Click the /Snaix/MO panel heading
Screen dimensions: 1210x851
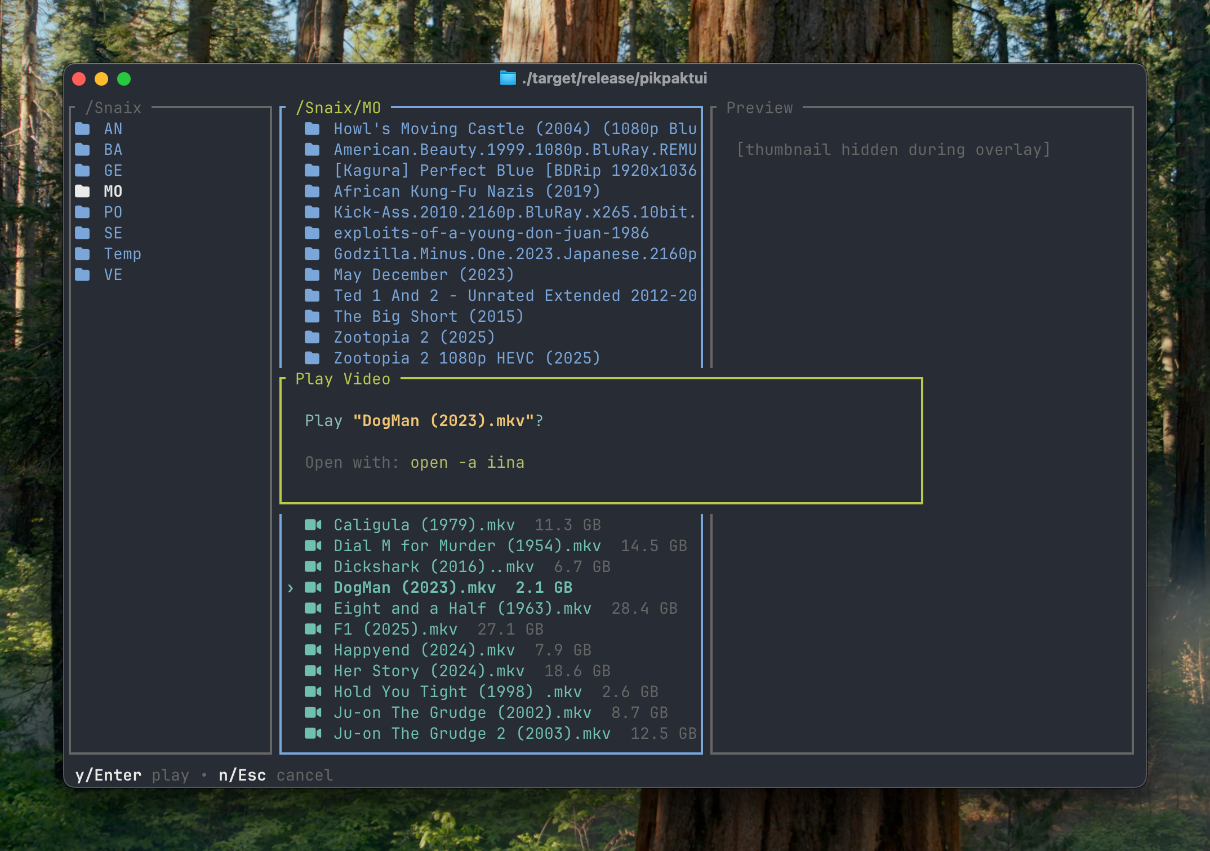338,108
